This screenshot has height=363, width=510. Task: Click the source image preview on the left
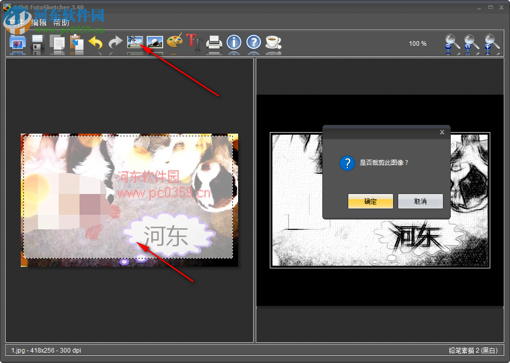[x=129, y=200]
